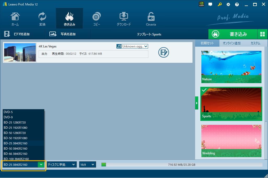Open the feedback speech bubble icon

click(x=210, y=4)
